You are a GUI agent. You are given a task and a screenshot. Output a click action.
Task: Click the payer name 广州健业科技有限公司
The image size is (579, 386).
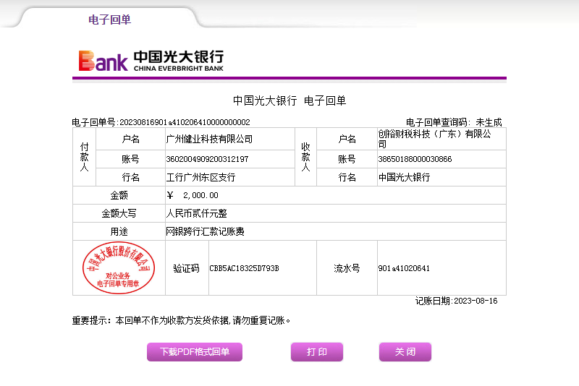[209, 139]
